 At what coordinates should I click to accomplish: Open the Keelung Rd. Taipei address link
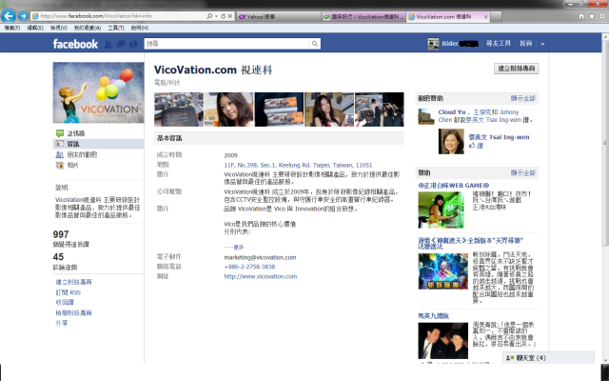tap(298, 165)
